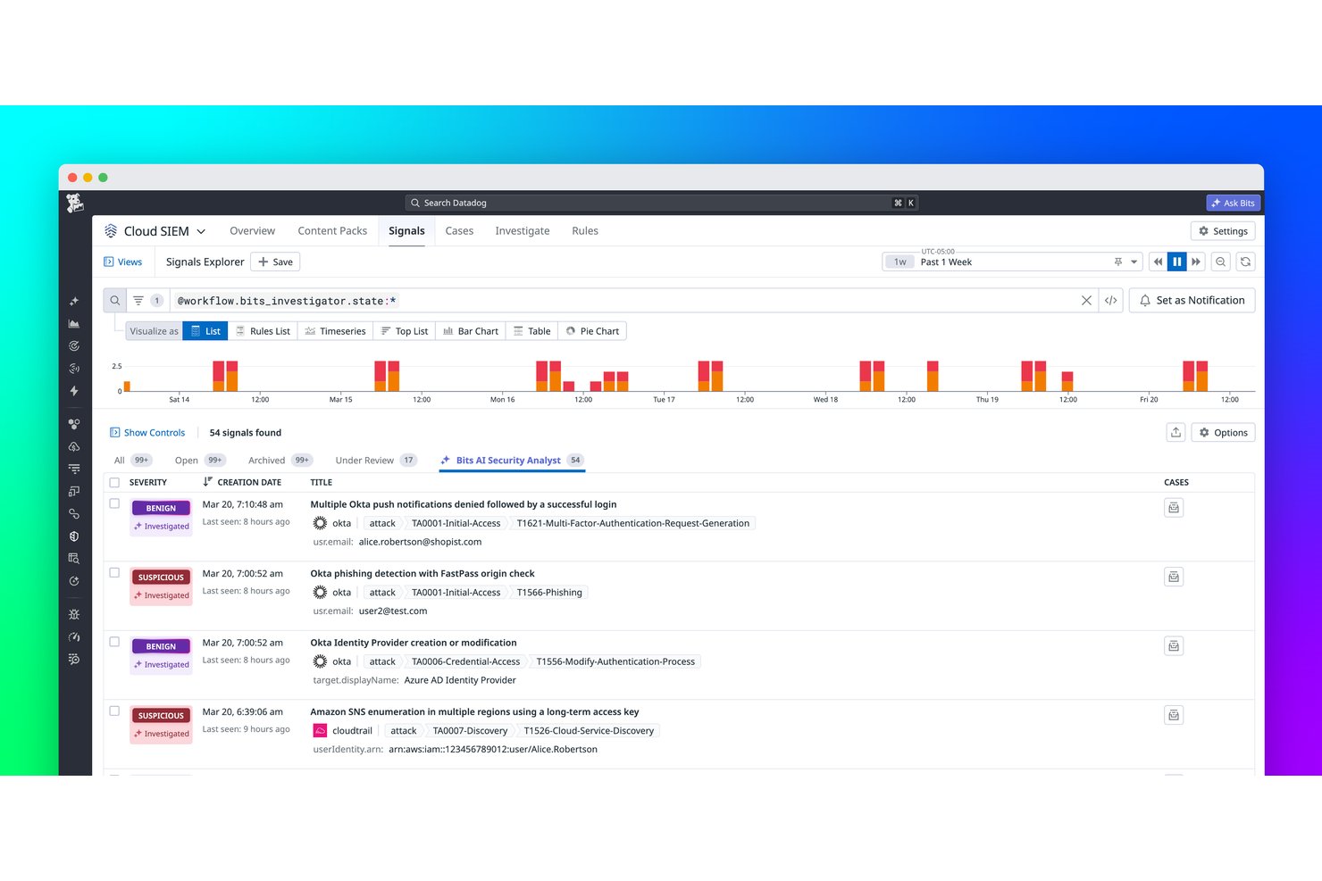Open the chain-link sidebar icon
The height and width of the screenshot is (881, 1322).
74,514
